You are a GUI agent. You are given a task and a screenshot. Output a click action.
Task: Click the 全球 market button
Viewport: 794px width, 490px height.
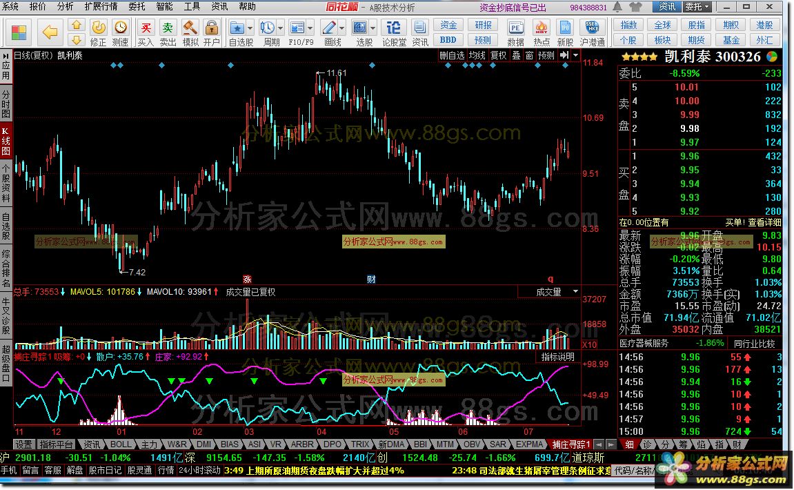[x=663, y=25]
